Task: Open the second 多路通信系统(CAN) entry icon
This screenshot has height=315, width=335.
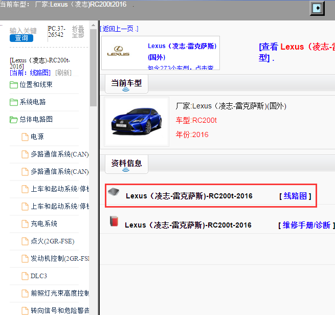Action: (x=25, y=172)
